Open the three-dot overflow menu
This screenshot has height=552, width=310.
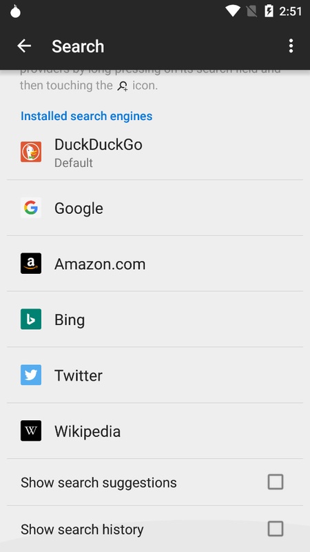[291, 46]
